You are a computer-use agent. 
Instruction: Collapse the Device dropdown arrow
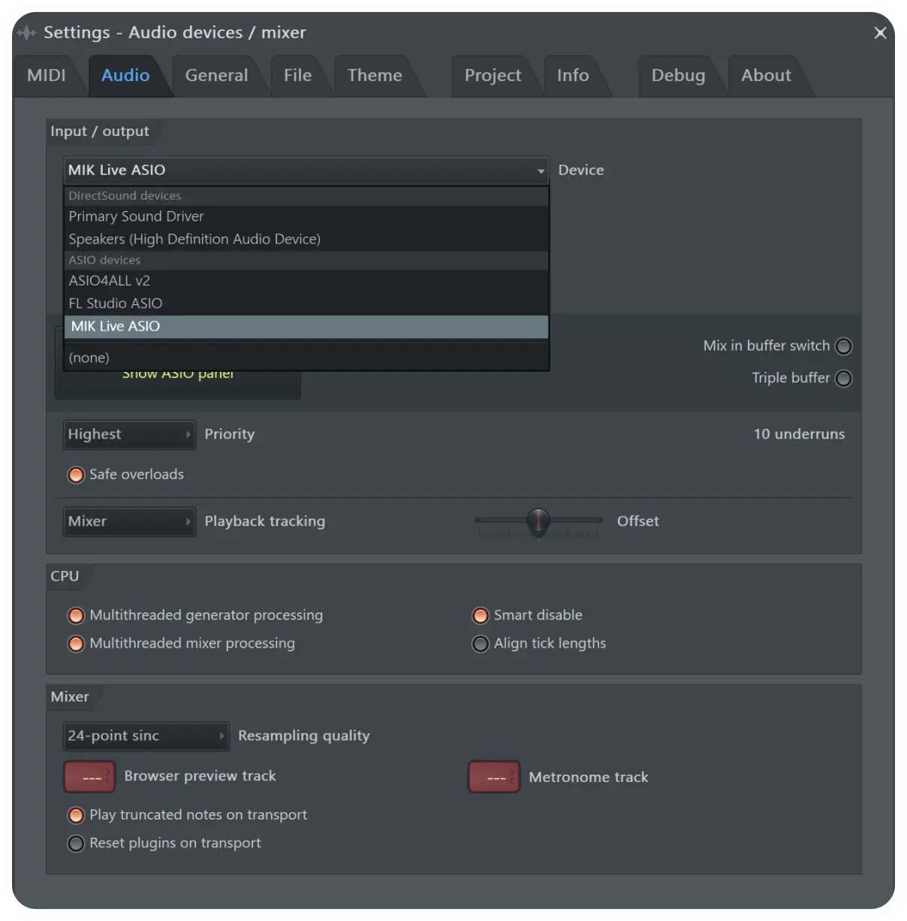pyautogui.click(x=541, y=171)
